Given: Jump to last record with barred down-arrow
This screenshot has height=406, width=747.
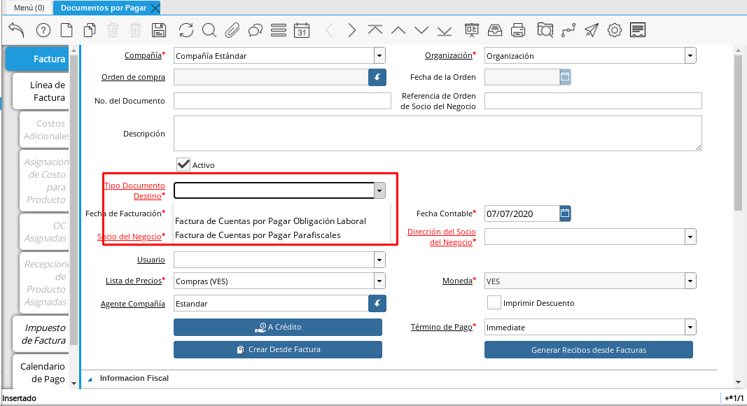Looking at the screenshot, I should pyautogui.click(x=445, y=31).
